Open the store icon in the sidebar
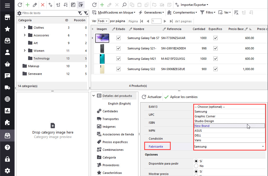The height and width of the screenshot is (176, 268). tap(7, 17)
